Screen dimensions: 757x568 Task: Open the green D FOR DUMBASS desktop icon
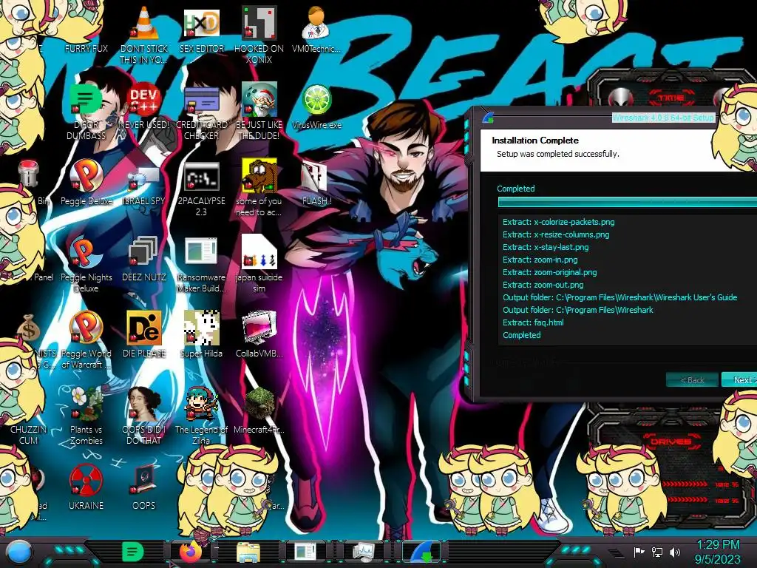tap(86, 99)
